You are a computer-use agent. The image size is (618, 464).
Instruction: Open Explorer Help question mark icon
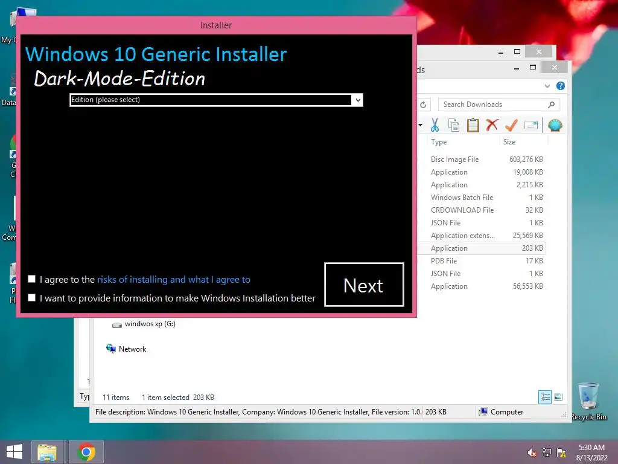[x=561, y=86]
